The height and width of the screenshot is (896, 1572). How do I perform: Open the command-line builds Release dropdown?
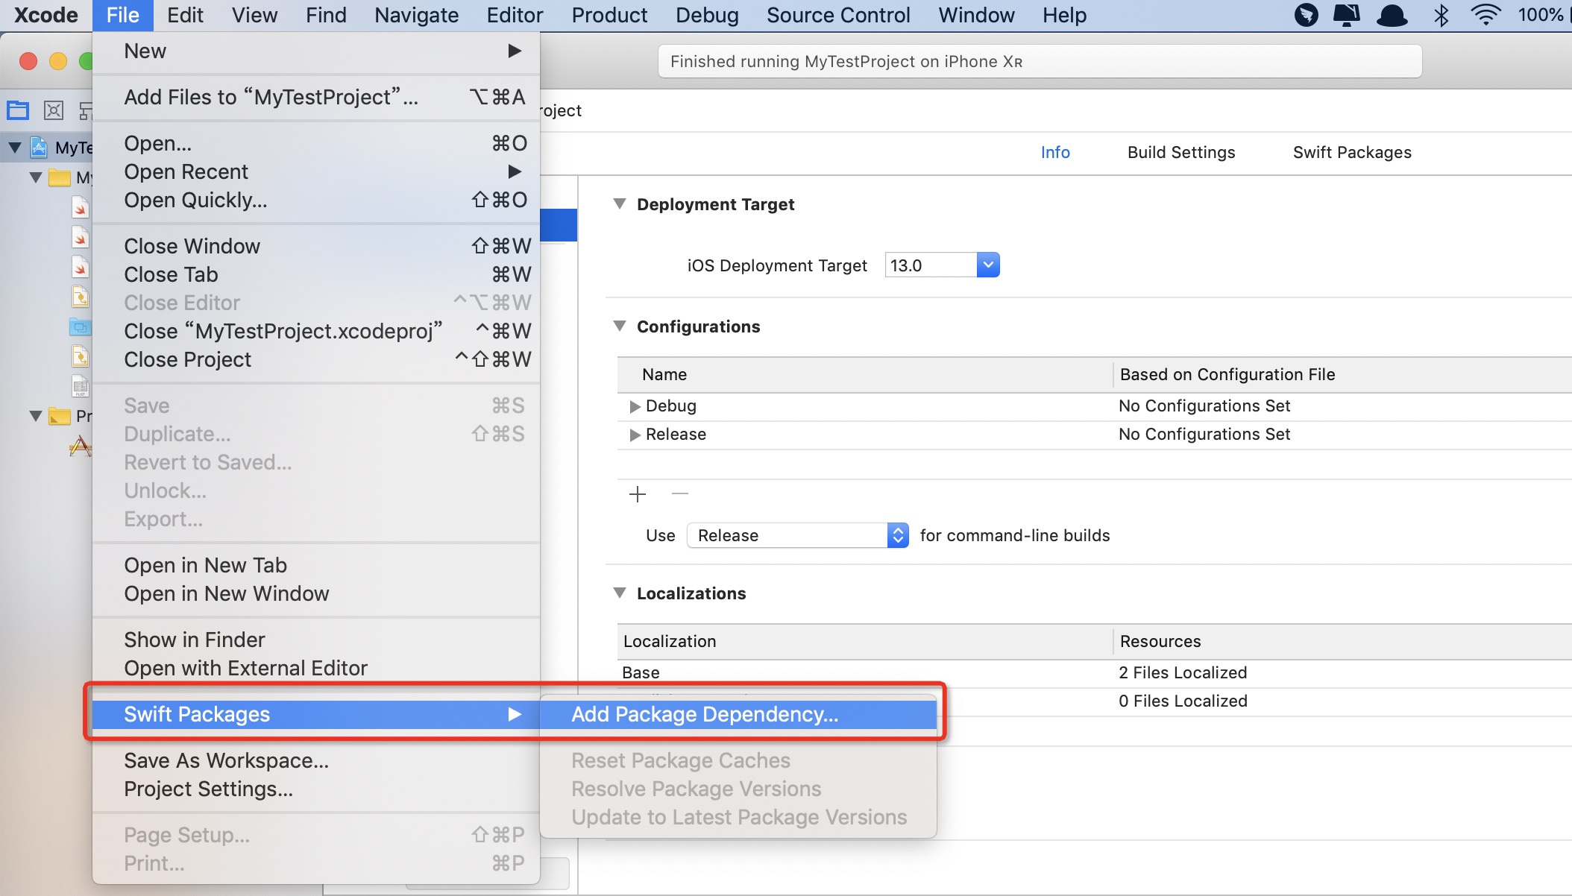point(797,535)
